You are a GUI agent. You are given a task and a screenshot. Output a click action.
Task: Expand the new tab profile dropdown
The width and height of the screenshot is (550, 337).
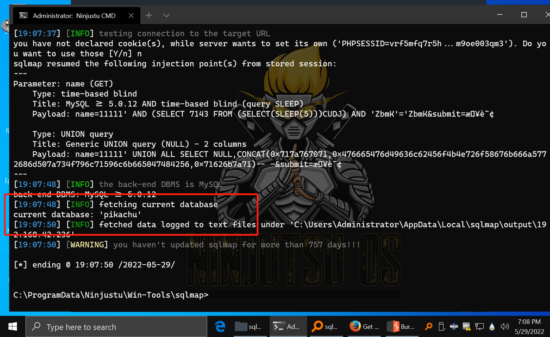pyautogui.click(x=166, y=15)
